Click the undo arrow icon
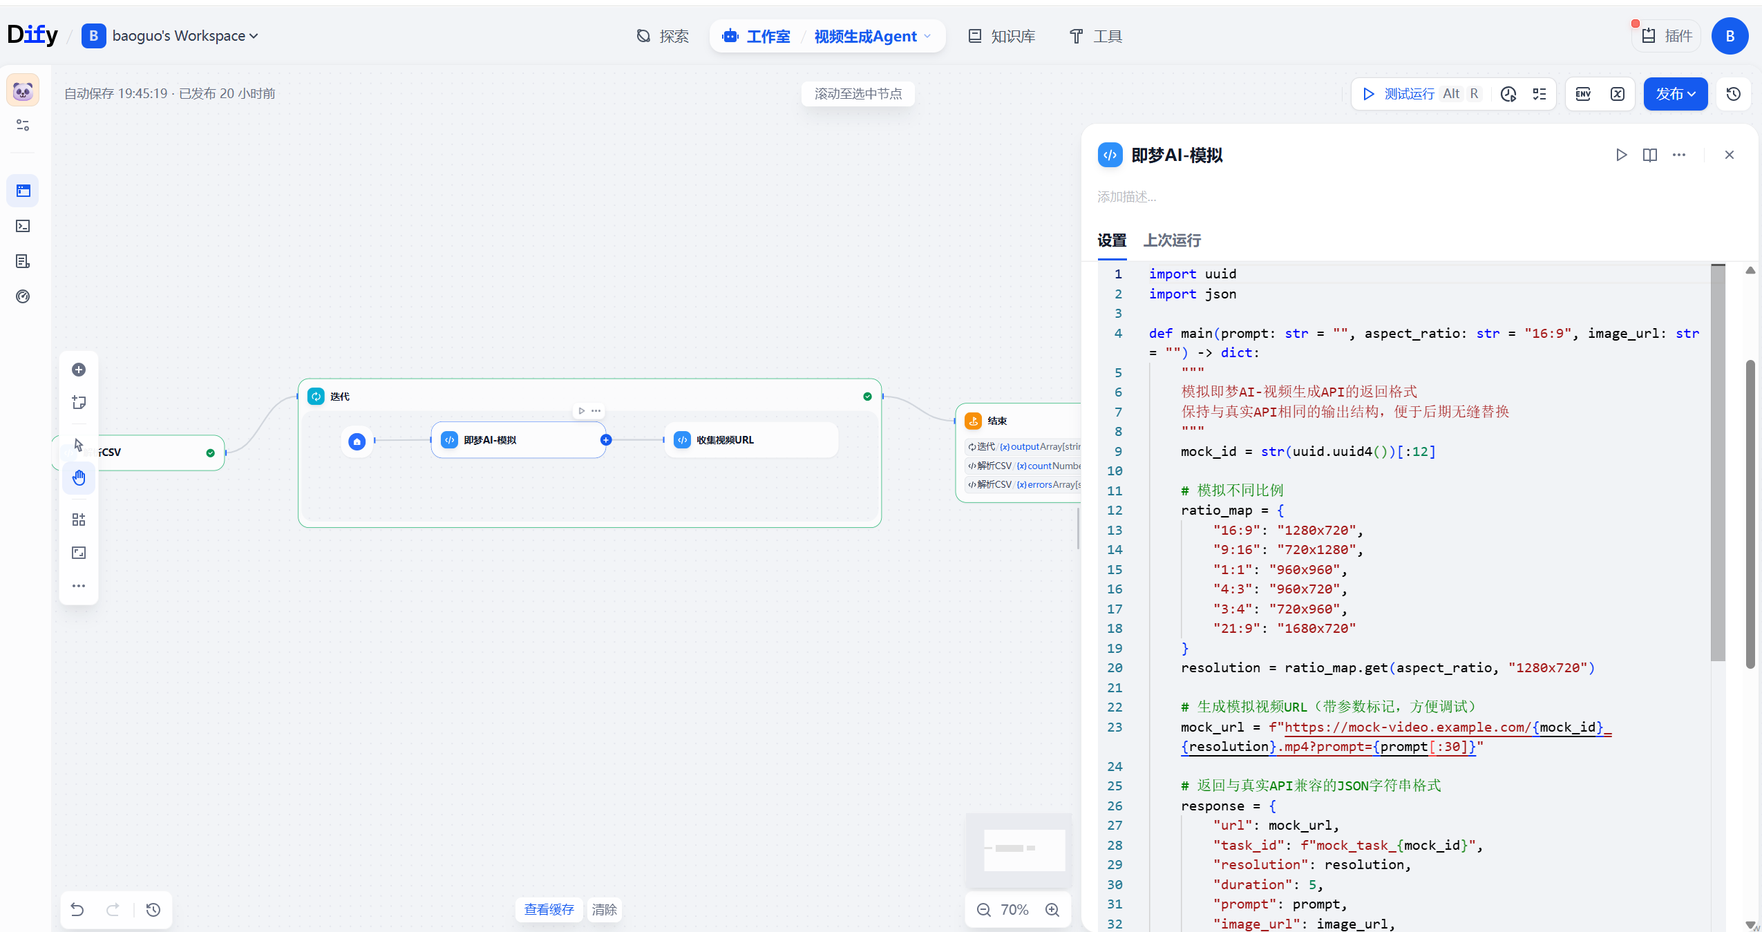The width and height of the screenshot is (1762, 932). (x=77, y=910)
